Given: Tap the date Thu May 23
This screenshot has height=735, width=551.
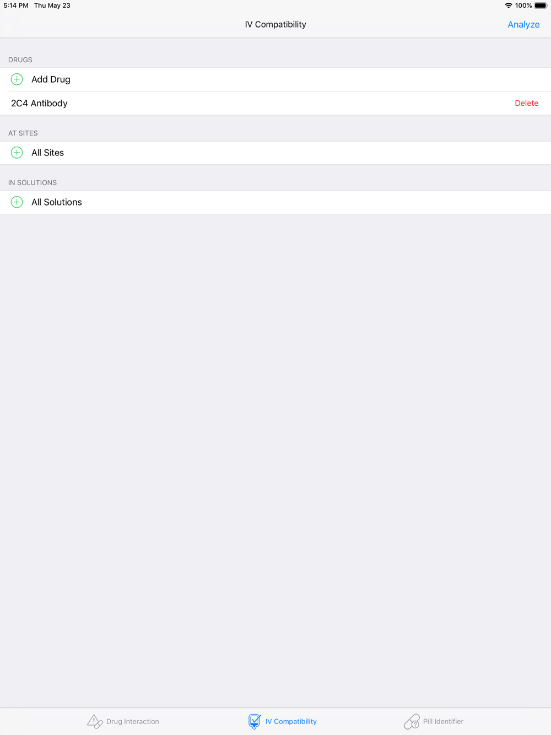Looking at the screenshot, I should (52, 6).
